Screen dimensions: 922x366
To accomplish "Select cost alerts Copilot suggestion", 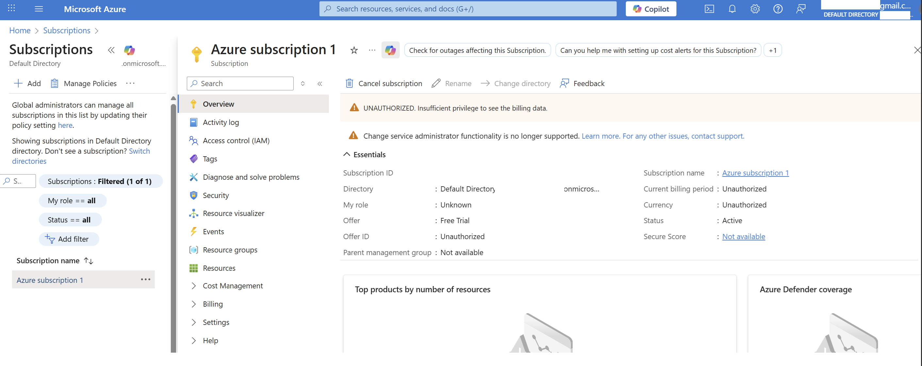I will pos(658,50).
